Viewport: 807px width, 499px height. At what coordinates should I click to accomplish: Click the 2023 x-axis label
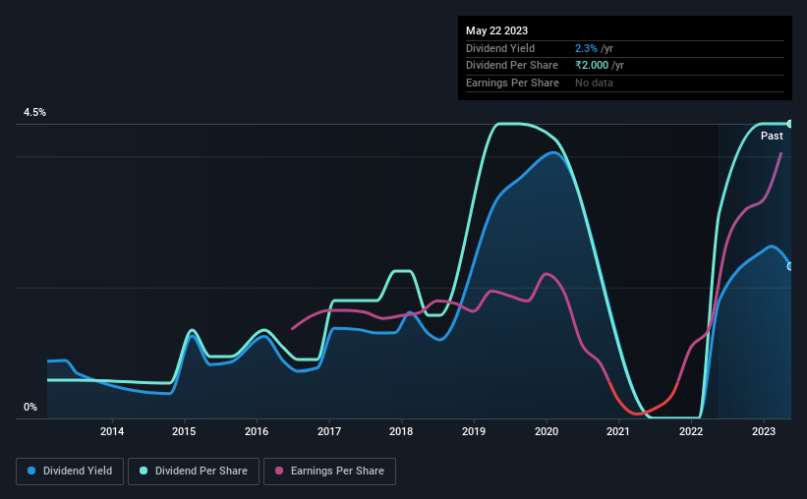coord(763,431)
